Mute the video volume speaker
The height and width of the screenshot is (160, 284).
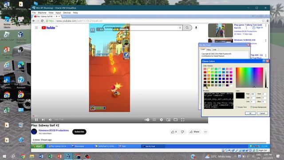pyautogui.click(x=50, y=120)
